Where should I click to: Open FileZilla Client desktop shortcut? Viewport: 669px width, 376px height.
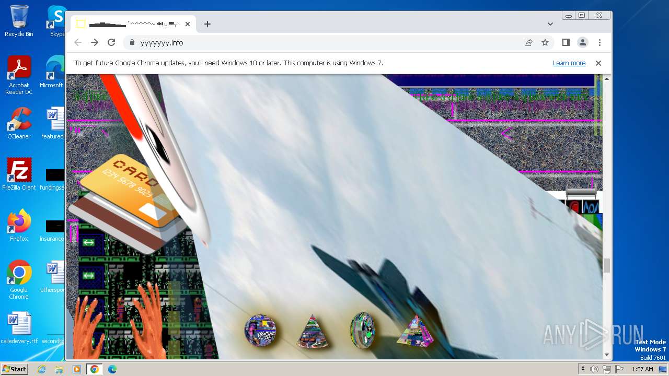click(x=19, y=174)
